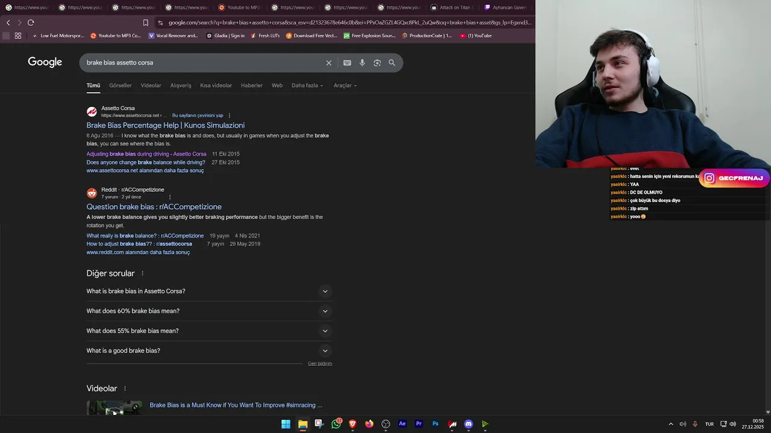Image resolution: width=771 pixels, height=433 pixels.
Task: Open the Google logo home page
Action: pyautogui.click(x=45, y=62)
